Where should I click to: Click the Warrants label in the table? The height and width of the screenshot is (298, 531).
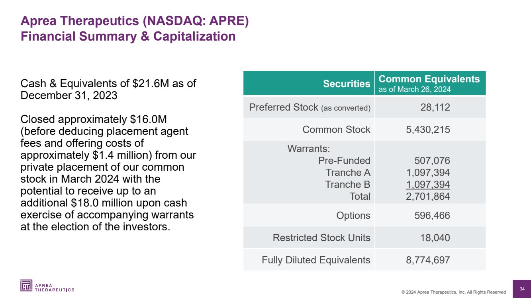click(x=309, y=149)
